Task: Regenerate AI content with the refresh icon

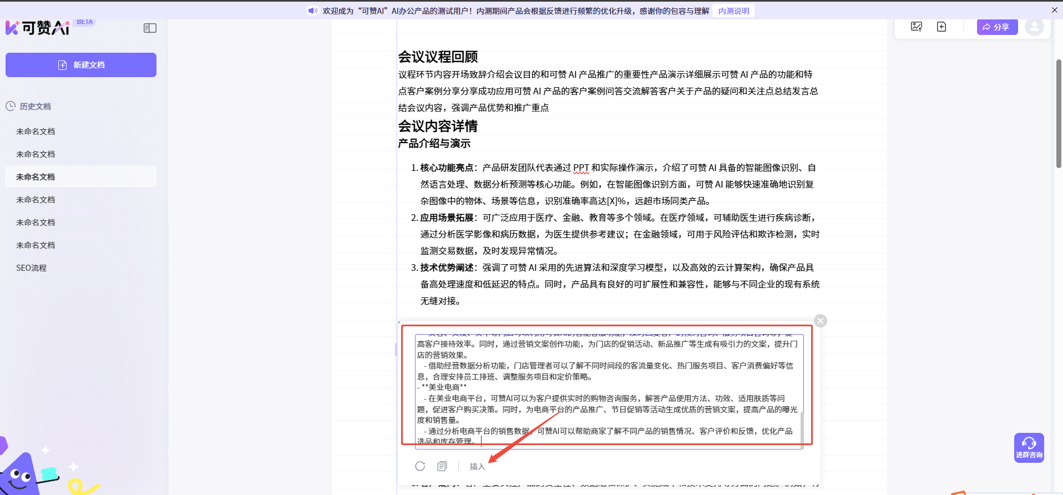Action: tap(420, 466)
